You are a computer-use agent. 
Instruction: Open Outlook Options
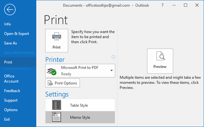coord(11,110)
